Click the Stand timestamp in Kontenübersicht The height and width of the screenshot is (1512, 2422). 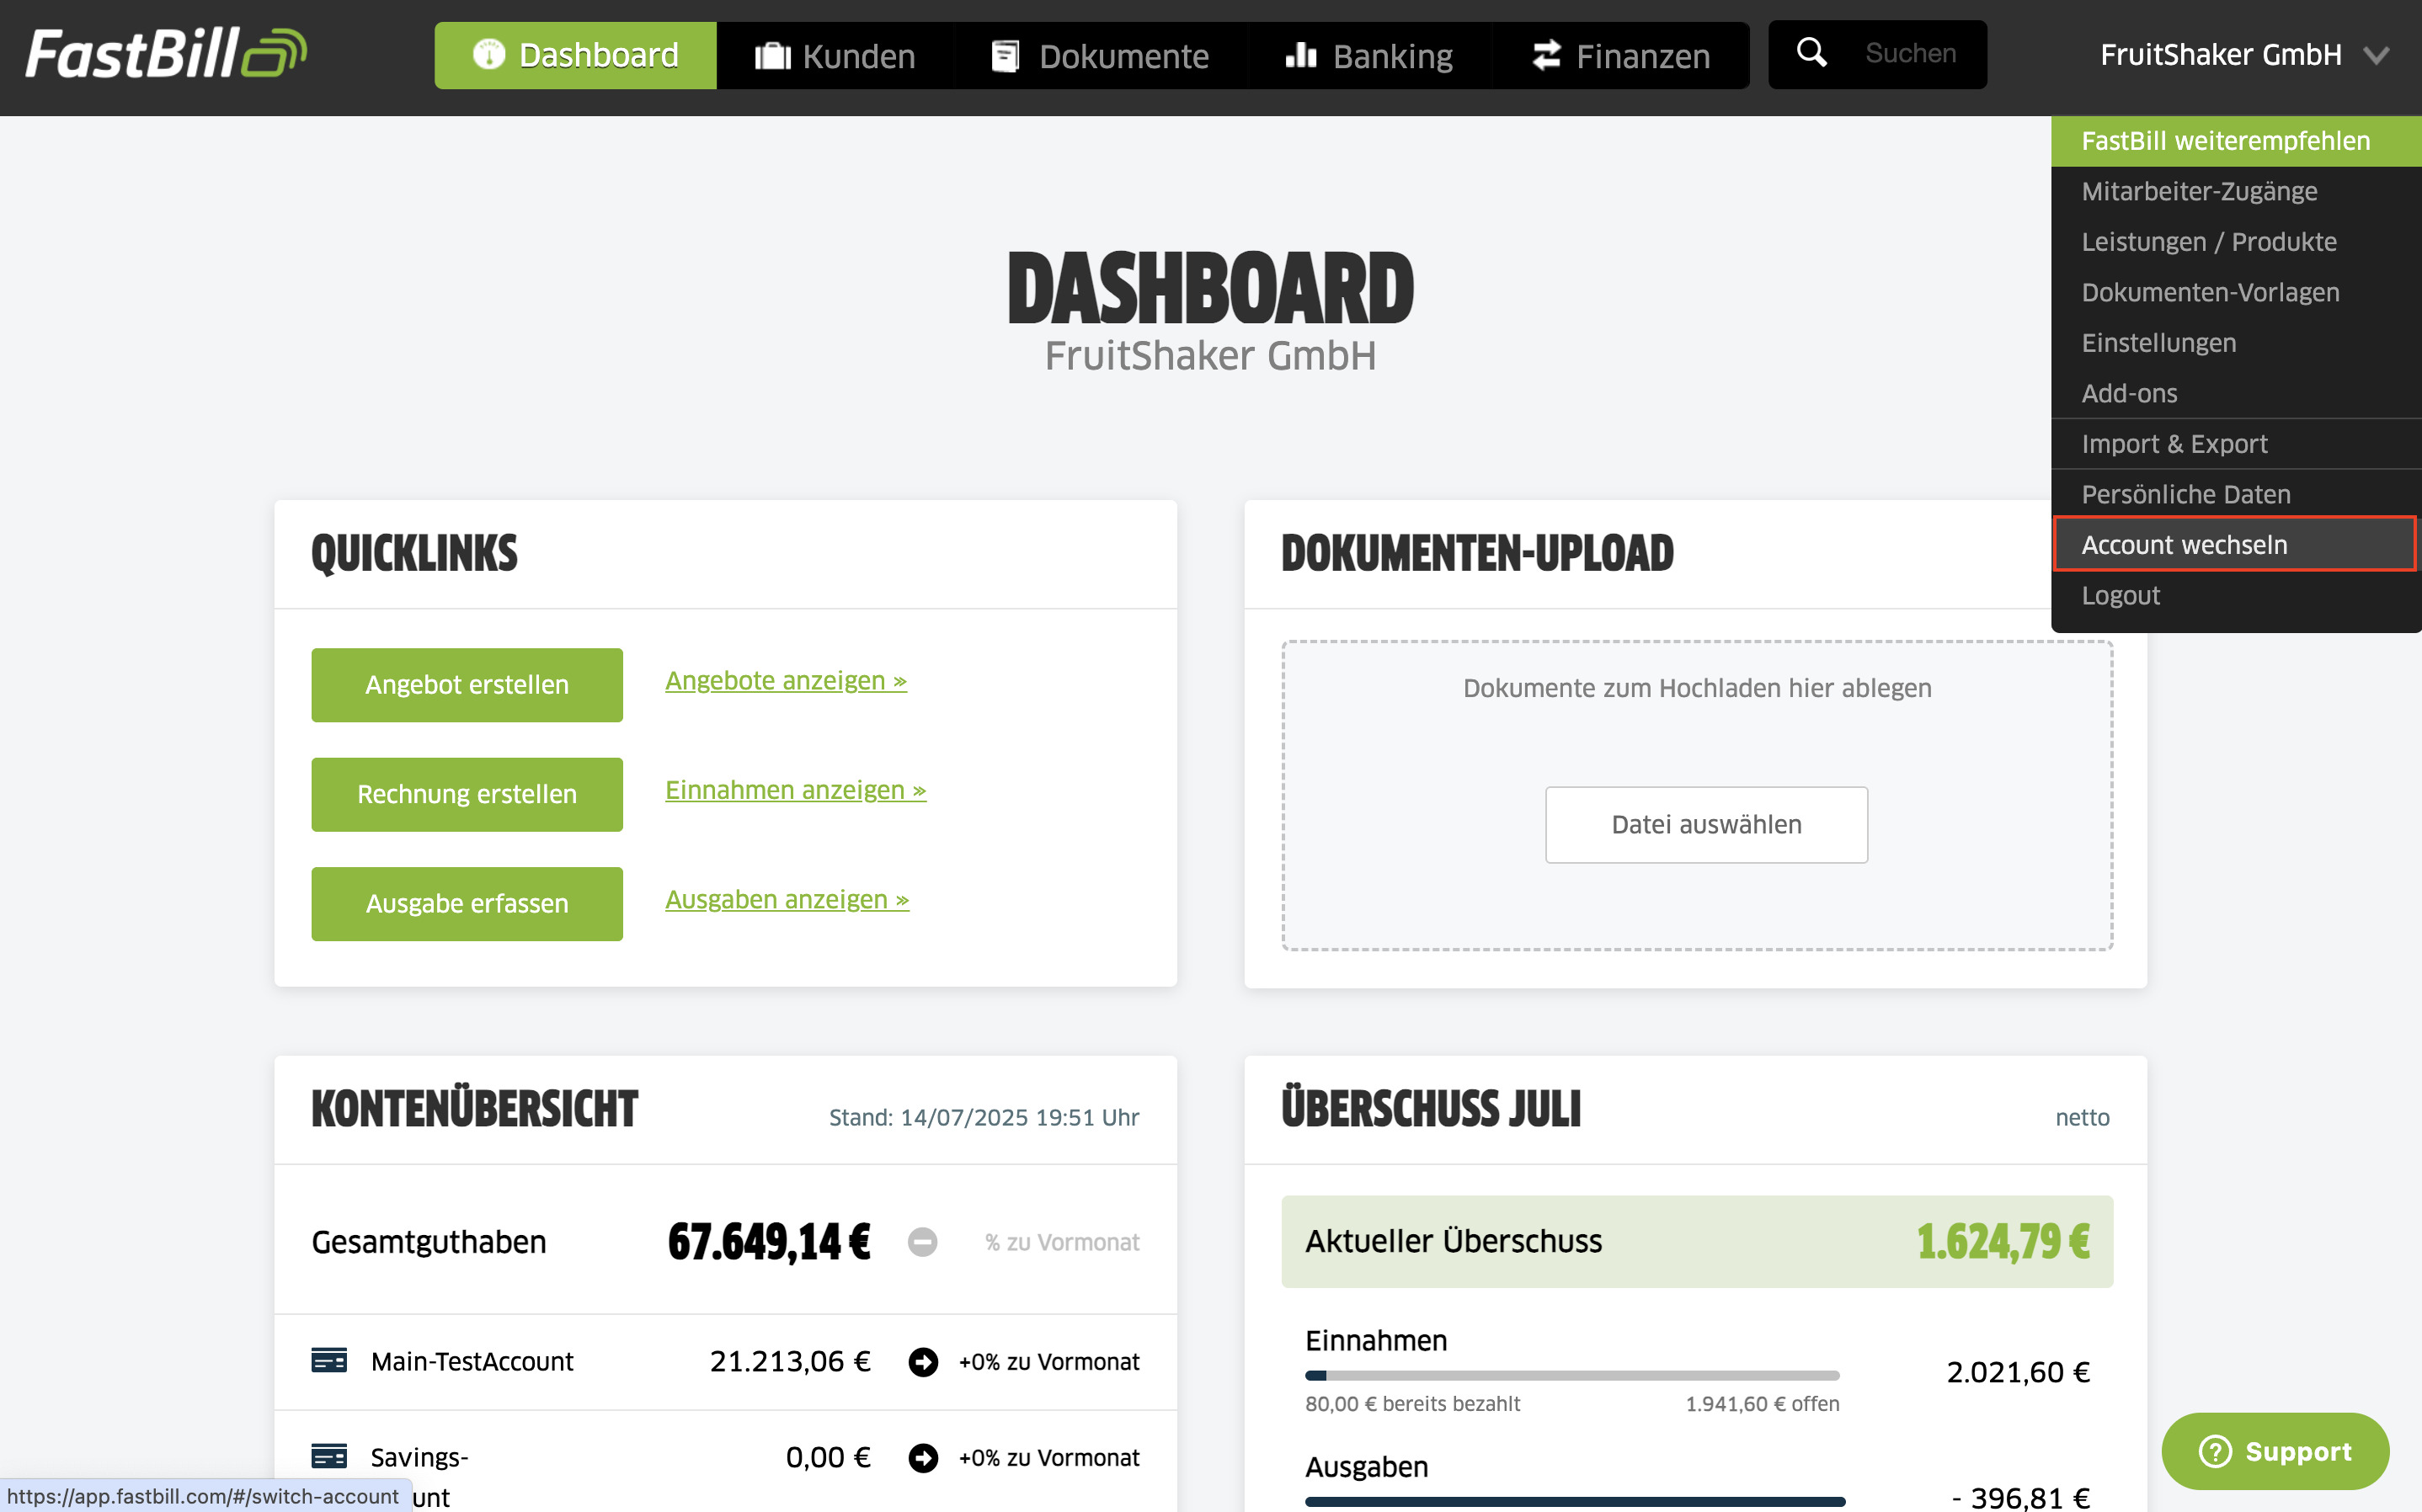point(984,1117)
